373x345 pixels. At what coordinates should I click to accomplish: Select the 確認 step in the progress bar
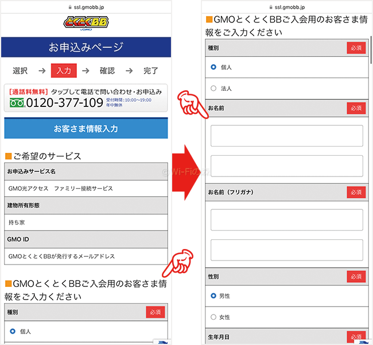click(107, 71)
